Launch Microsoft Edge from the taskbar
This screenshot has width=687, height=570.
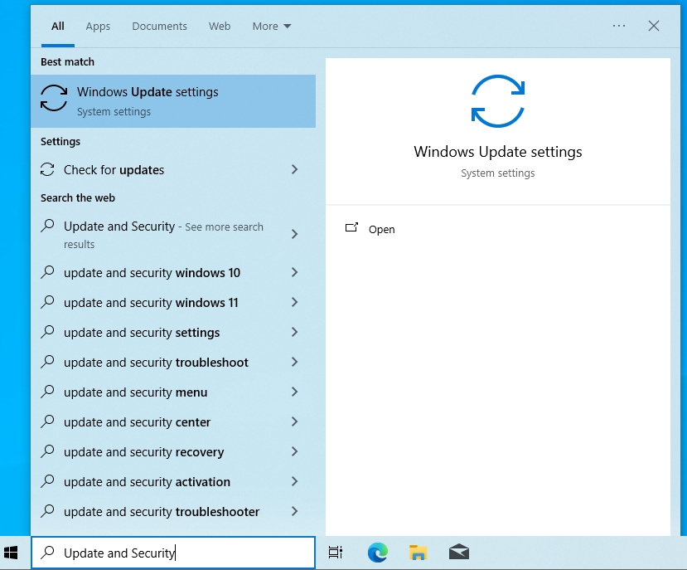378,553
